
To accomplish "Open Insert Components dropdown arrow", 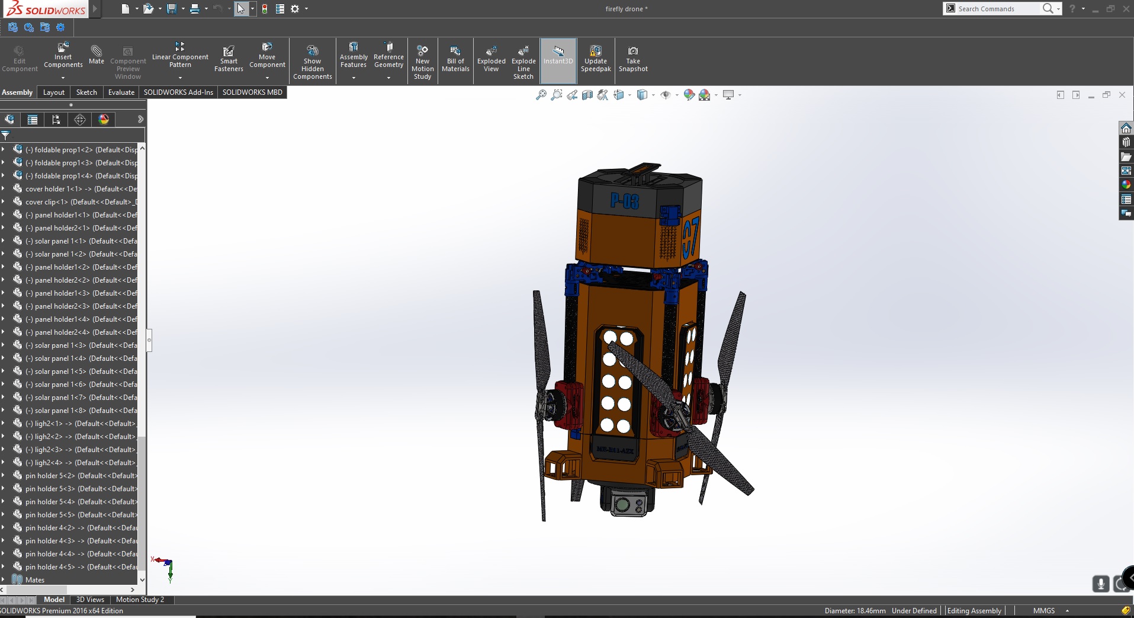I will [x=63, y=77].
